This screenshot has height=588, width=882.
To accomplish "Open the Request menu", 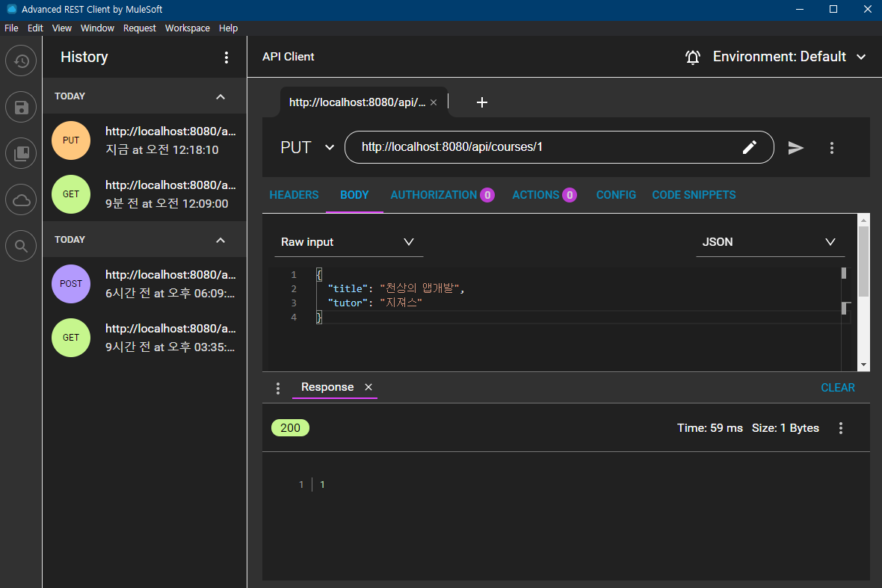I will click(140, 28).
